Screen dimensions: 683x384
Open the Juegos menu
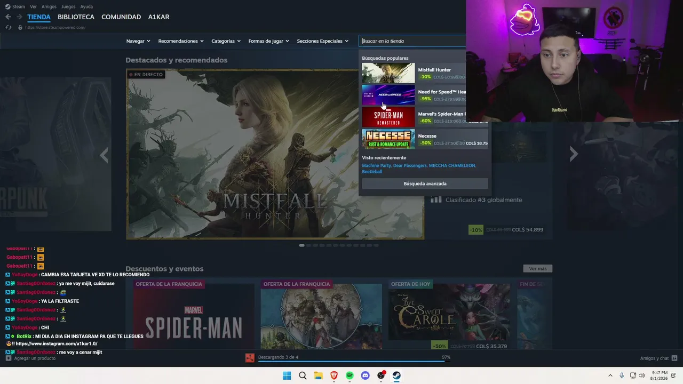tap(68, 6)
